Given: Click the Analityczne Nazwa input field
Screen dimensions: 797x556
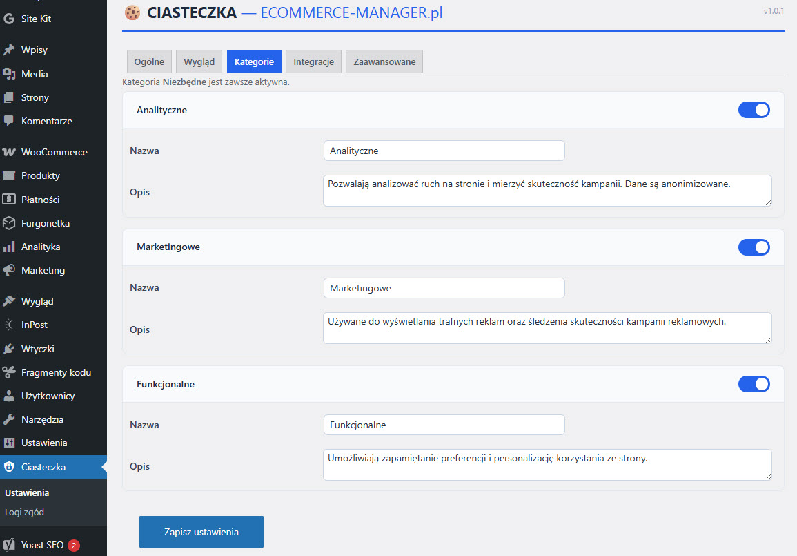Looking at the screenshot, I should click(444, 151).
